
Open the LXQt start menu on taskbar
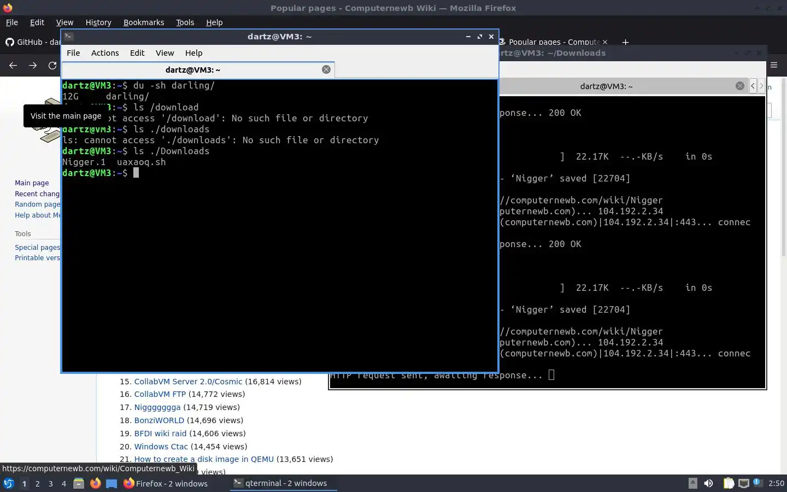(x=8, y=483)
